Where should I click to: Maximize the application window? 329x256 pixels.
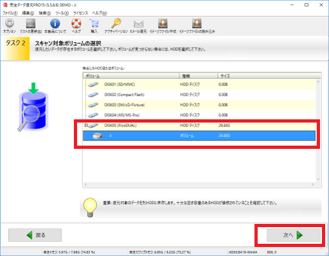click(307, 5)
